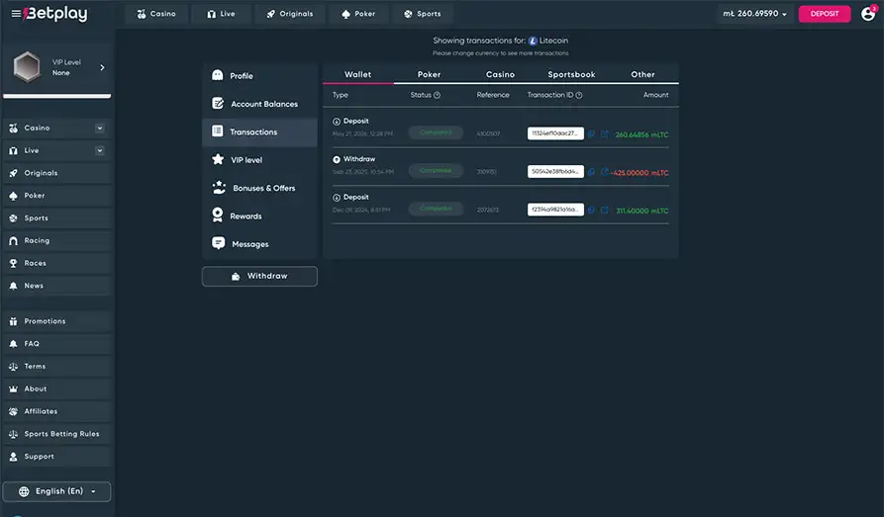884x517 pixels.
Task: Open Affiliates in the left sidebar
Action: pyautogui.click(x=57, y=411)
